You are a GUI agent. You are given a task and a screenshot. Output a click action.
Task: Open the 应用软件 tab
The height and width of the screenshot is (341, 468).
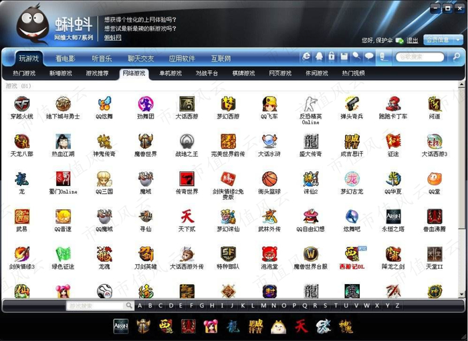click(182, 59)
